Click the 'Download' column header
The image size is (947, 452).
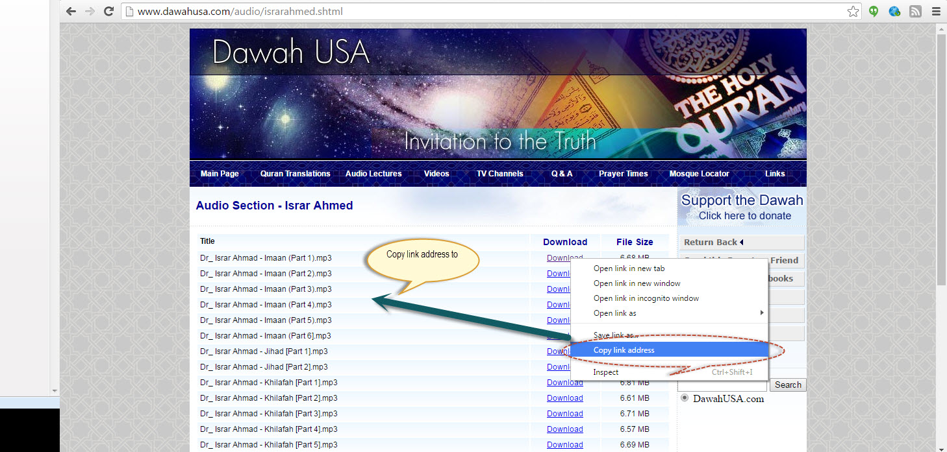click(x=565, y=242)
